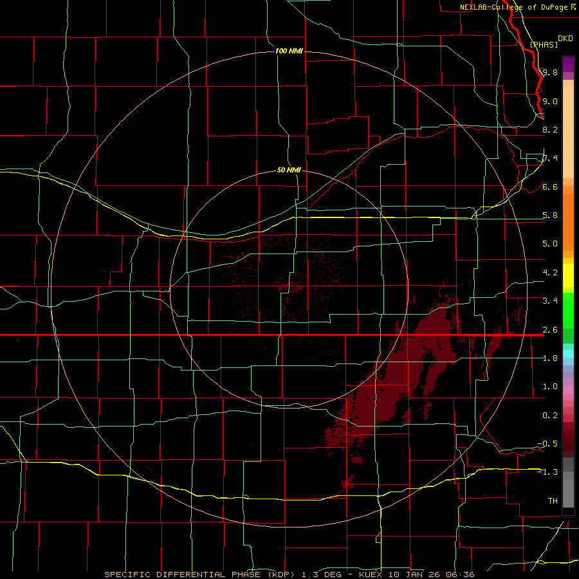Image resolution: width=579 pixels, height=579 pixels.
Task: Select the 9.0 legend value
Action: [x=550, y=101]
